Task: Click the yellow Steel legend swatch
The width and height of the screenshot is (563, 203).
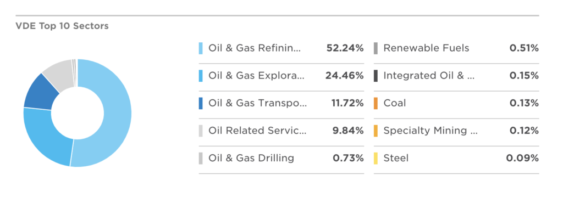Action: [x=376, y=158]
